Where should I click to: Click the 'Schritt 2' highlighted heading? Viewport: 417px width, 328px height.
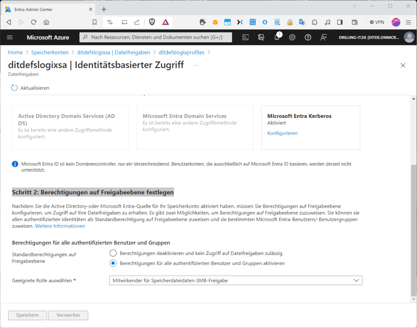[93, 192]
